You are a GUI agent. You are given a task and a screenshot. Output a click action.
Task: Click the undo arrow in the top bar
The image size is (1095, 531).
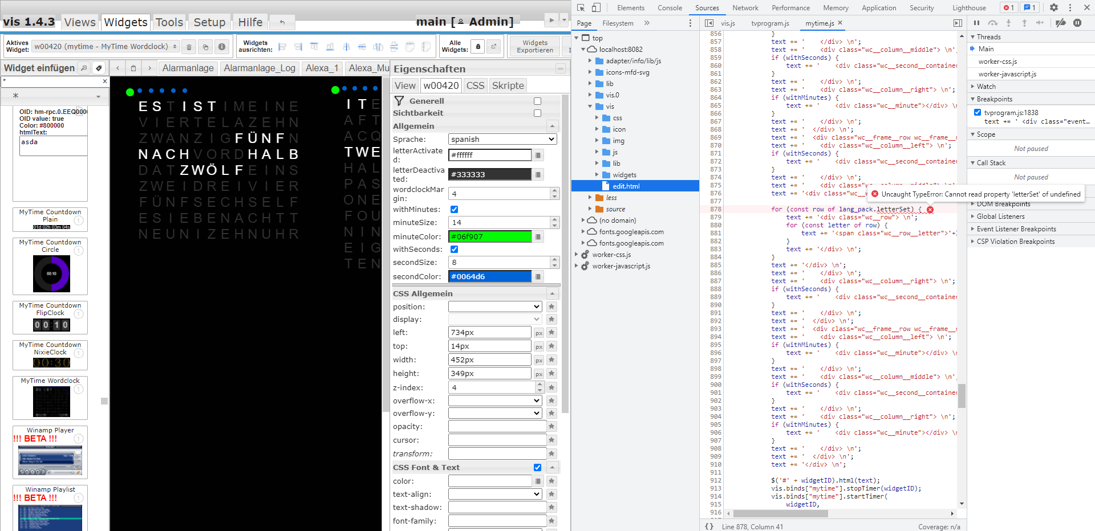[x=282, y=22]
